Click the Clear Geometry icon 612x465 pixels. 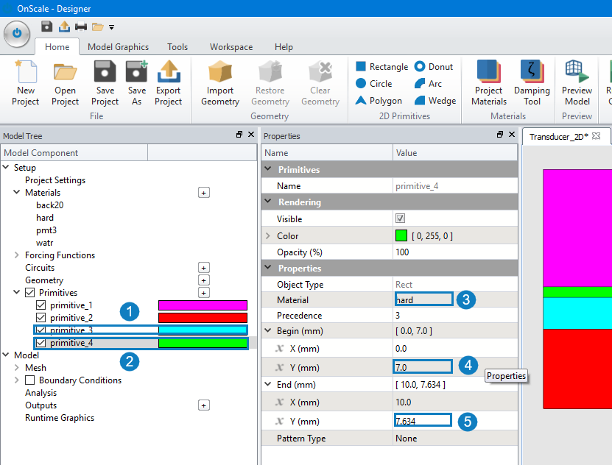(x=320, y=71)
